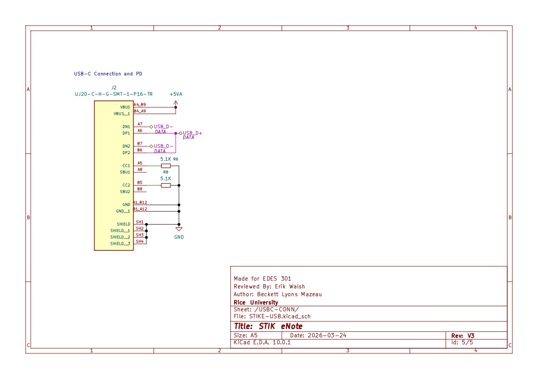The height and width of the screenshot is (379, 538).
Task: Click the SBU1 pin name
Action: (x=125, y=172)
